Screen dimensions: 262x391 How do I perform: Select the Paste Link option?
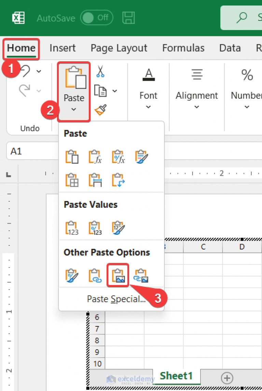point(95,275)
